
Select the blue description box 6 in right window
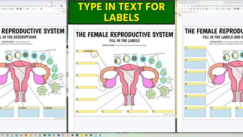point(195,113)
